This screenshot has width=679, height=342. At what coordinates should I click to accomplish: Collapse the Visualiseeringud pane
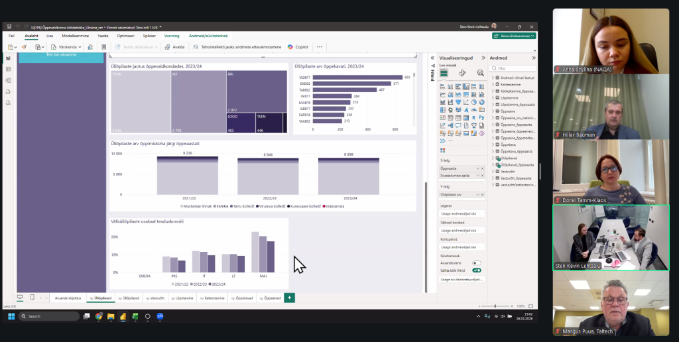tap(482, 58)
